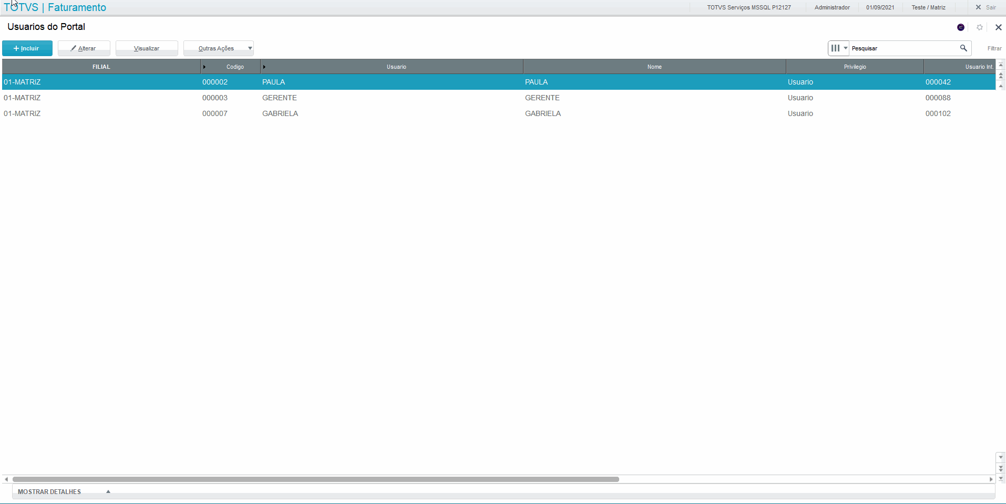
Task: Jump to first record with top arrow
Action: pyautogui.click(x=1001, y=65)
